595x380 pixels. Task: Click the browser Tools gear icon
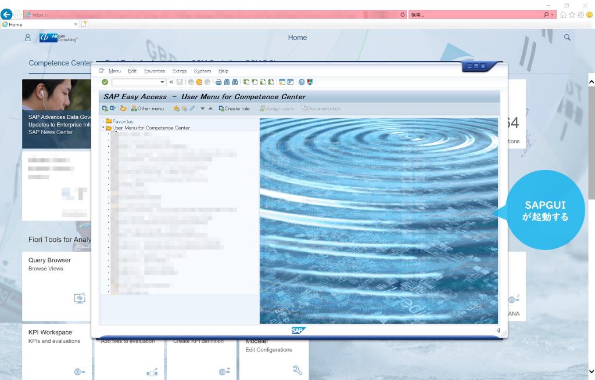coord(580,15)
